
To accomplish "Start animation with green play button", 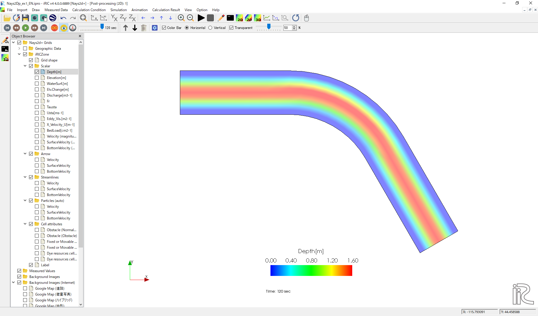I will [25, 28].
